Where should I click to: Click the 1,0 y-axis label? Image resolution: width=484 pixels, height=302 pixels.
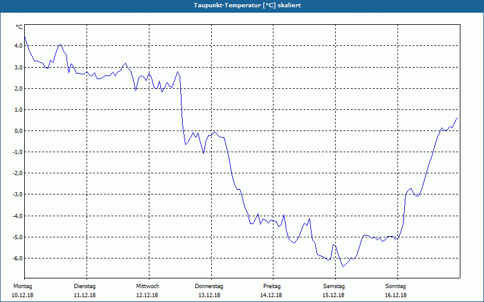(x=19, y=110)
